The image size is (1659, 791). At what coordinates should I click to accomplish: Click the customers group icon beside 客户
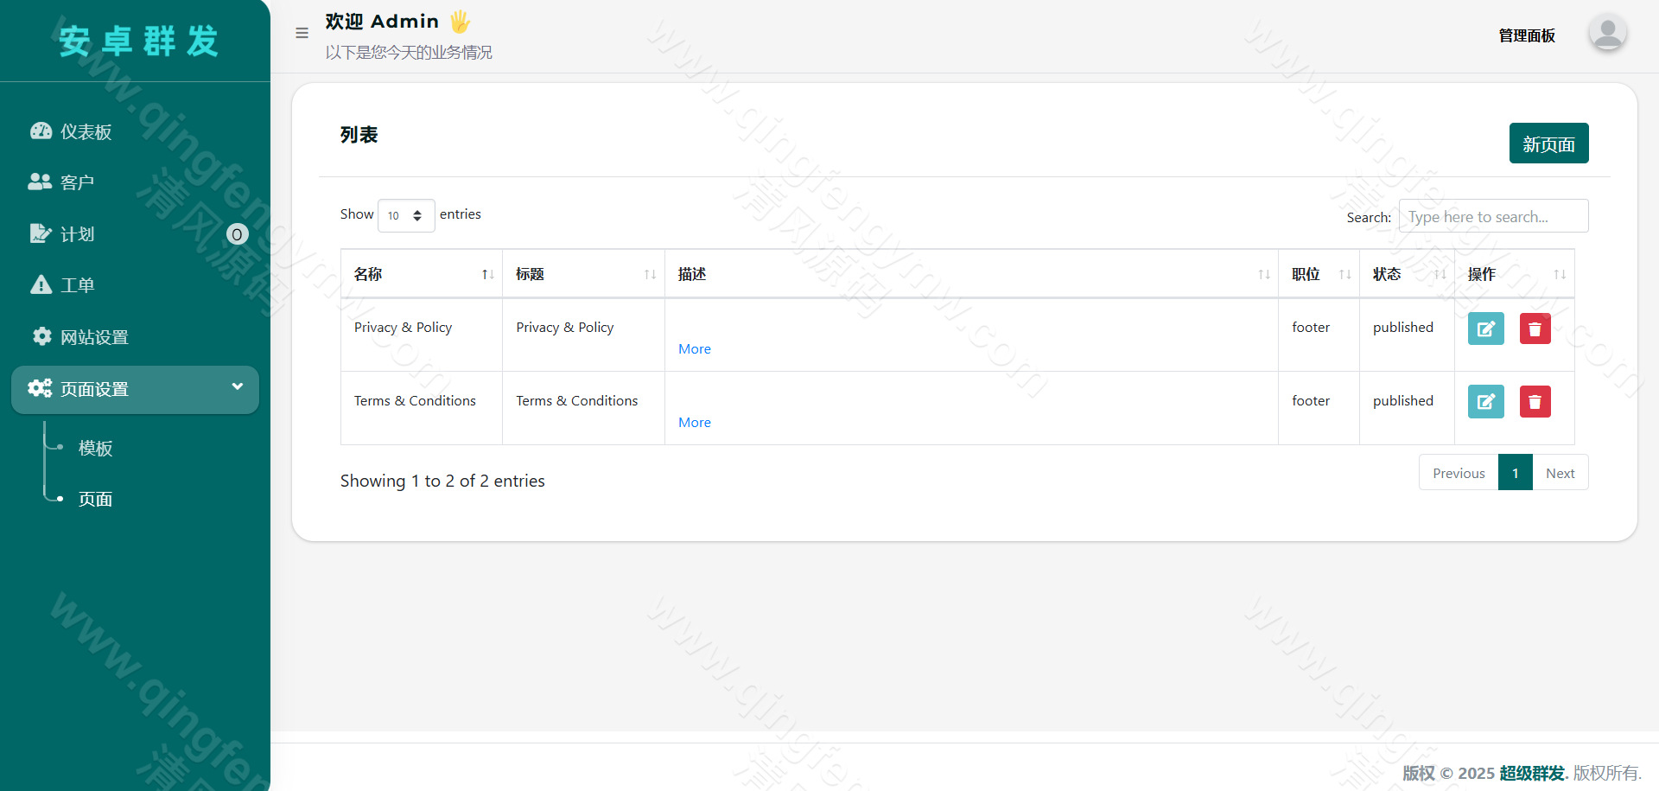point(40,182)
